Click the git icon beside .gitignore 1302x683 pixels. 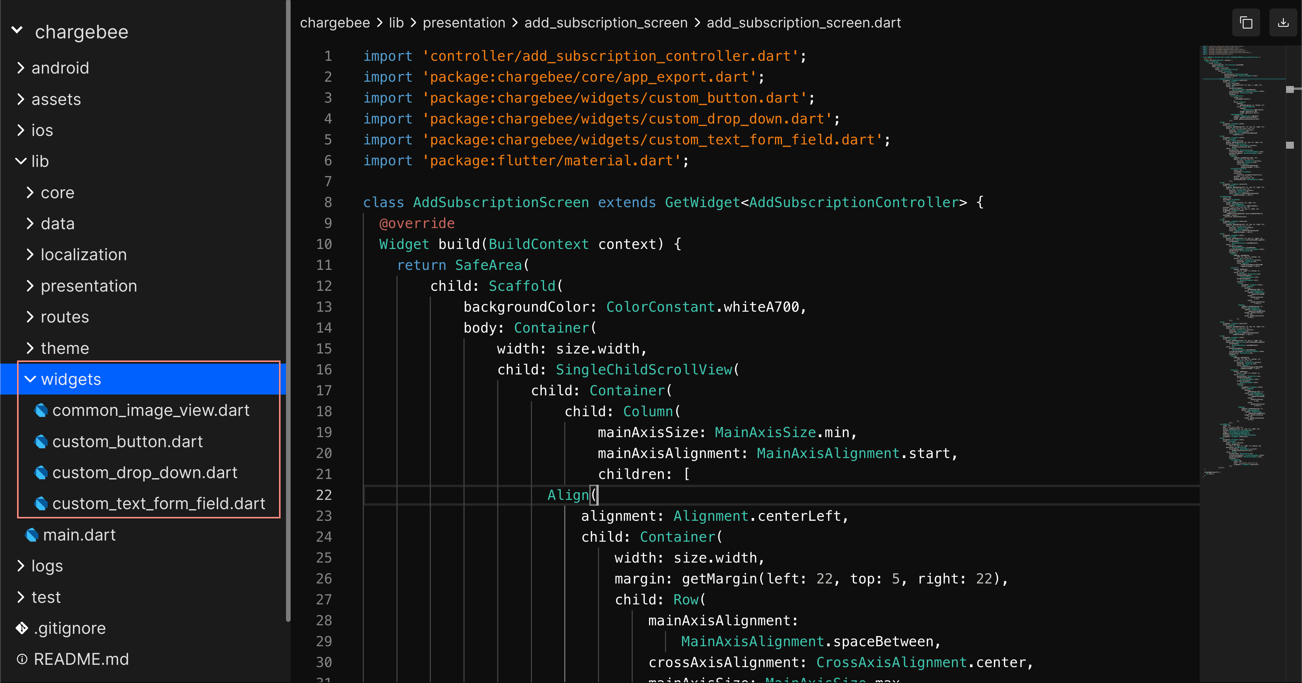click(x=21, y=628)
